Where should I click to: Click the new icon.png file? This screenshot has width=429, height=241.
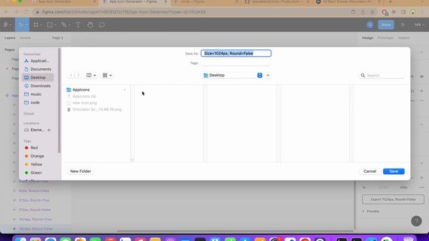pos(84,102)
